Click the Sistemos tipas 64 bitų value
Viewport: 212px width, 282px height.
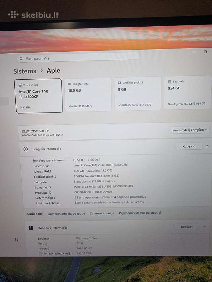[110, 197]
